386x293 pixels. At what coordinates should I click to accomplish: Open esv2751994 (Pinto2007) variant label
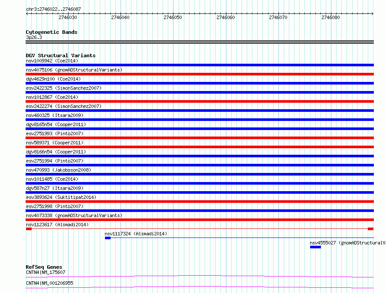coord(55,161)
